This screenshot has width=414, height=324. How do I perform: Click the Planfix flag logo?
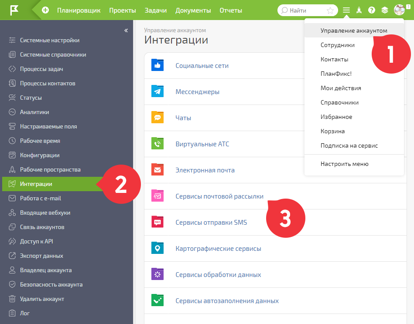point(14,10)
